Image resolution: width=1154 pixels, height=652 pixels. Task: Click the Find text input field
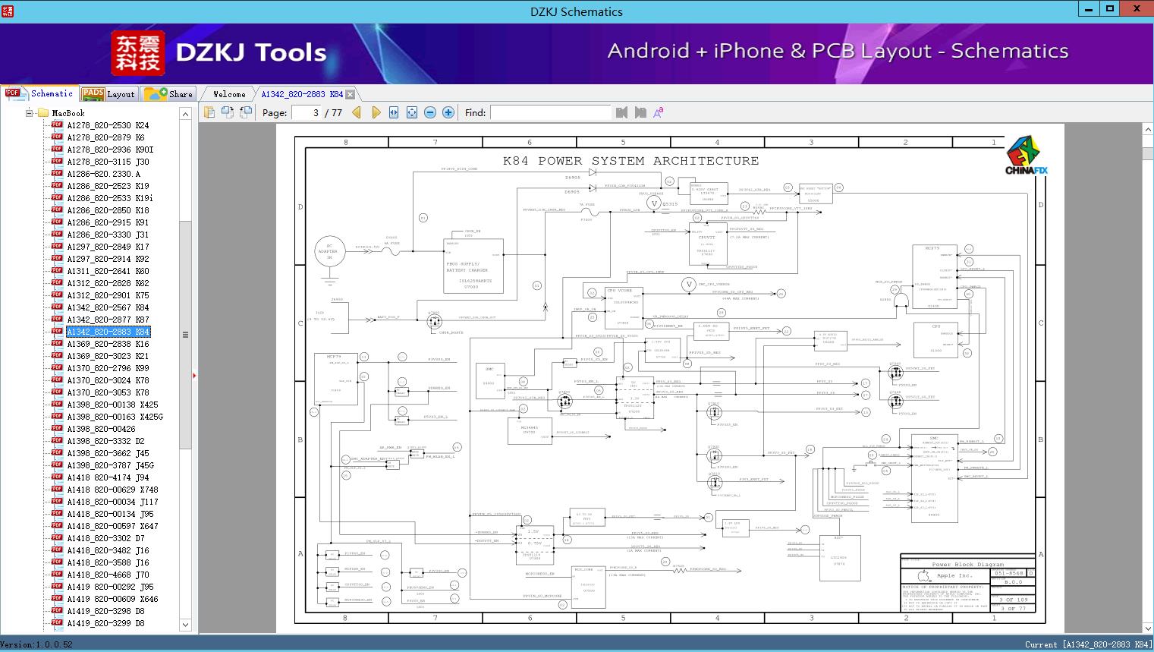550,112
